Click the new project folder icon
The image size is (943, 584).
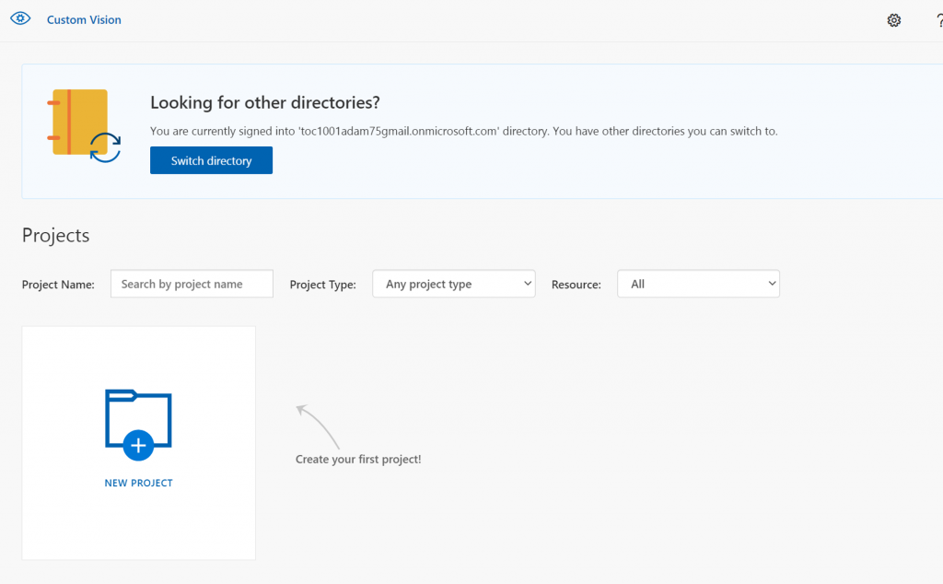tap(138, 424)
